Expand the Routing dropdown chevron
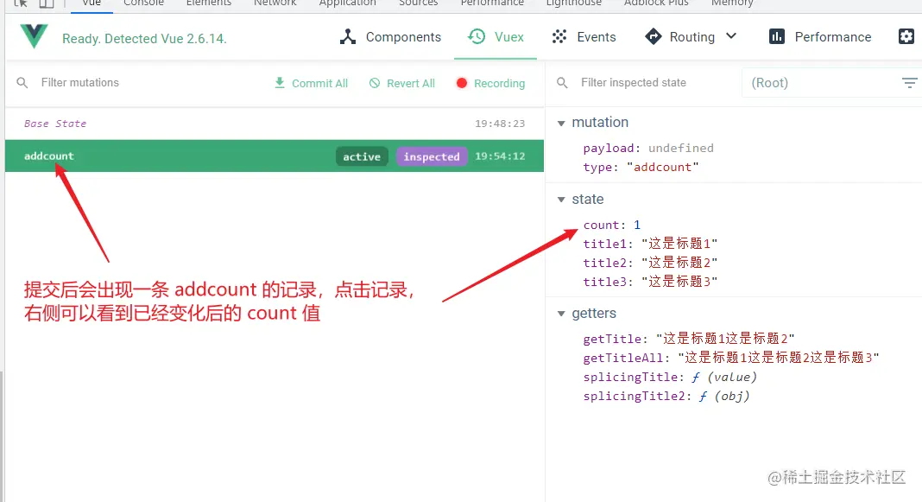 point(731,36)
